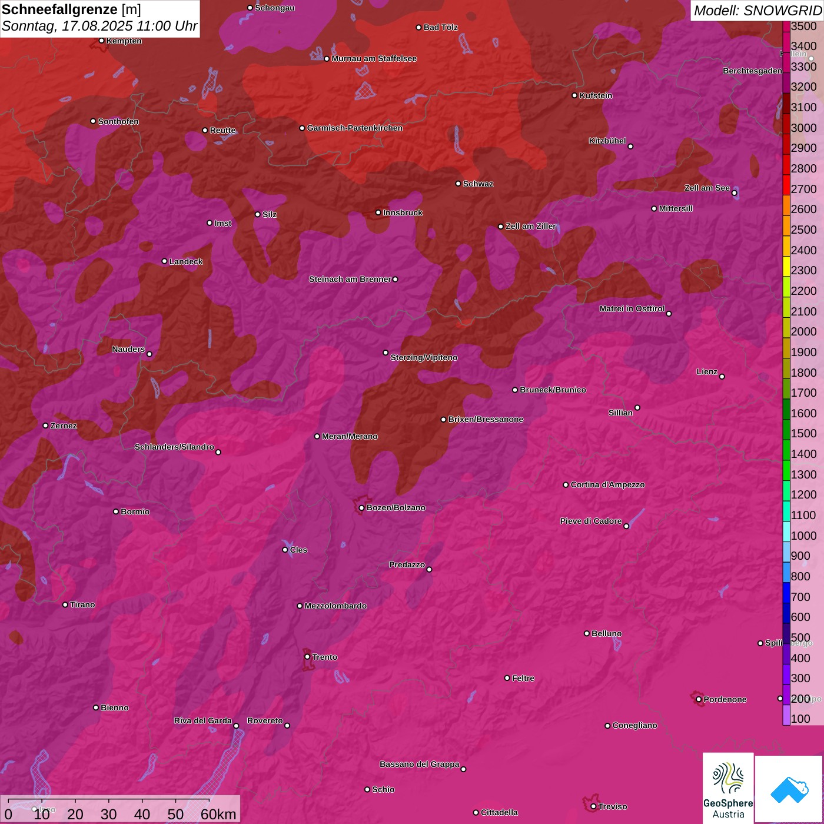The image size is (824, 824).
Task: Click the Sterzing/Vipiteno label
Action: click(424, 357)
